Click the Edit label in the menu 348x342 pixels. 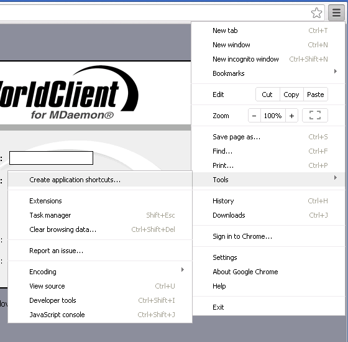pos(218,95)
